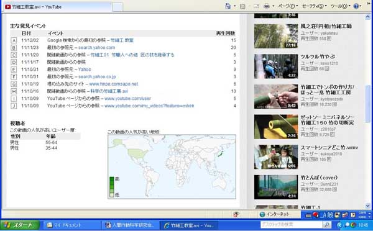Image resolution: width=373 pixels, height=231 pixels.
Task: Click the Feeds icon in command bar
Action: point(242,6)
